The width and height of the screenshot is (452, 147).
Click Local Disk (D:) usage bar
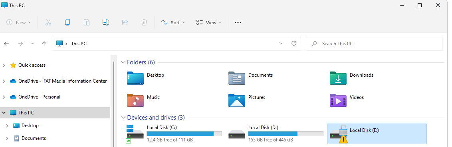click(x=285, y=133)
